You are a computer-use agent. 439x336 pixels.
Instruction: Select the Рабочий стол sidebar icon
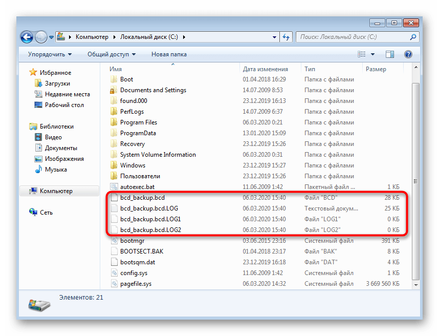click(x=38, y=105)
